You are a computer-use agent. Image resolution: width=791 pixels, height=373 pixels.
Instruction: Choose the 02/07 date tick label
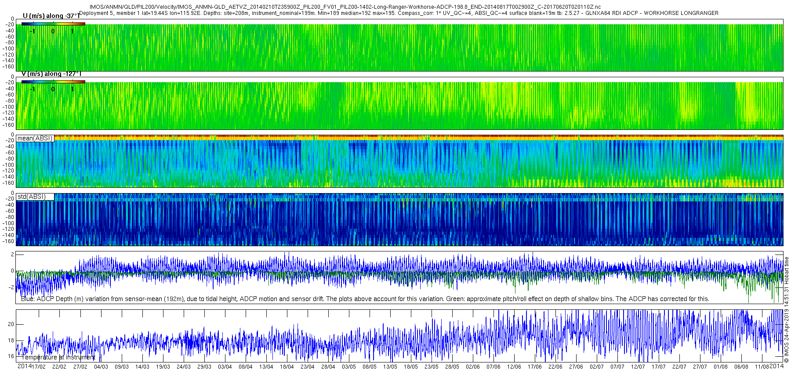pos(596,366)
